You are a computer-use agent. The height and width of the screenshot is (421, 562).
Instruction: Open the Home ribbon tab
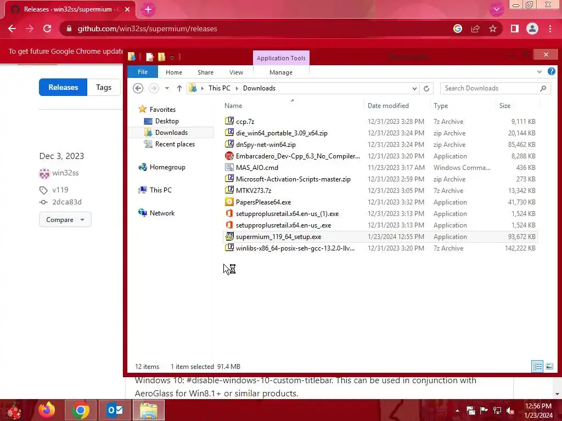pyautogui.click(x=174, y=72)
